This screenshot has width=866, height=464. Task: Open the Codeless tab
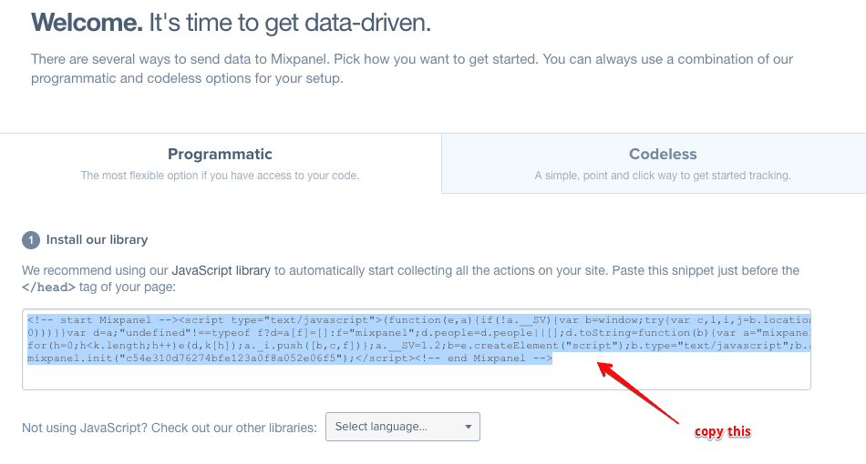pyautogui.click(x=662, y=155)
